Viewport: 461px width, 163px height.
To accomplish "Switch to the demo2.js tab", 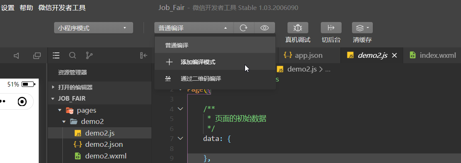I will point(372,55).
